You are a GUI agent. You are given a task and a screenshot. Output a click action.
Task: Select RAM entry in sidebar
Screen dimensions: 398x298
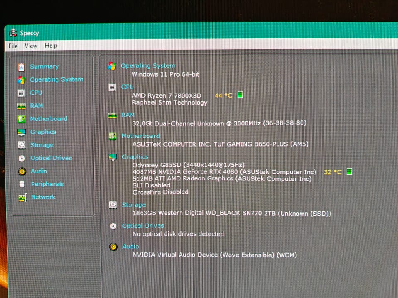pos(36,106)
